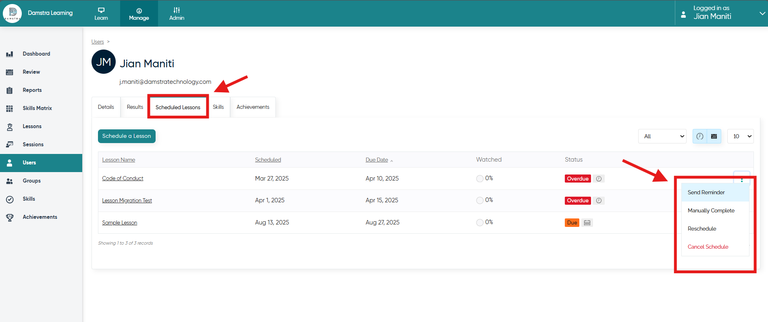This screenshot has width=768, height=322.
Task: Click the Schedule a Lesson button
Action: (127, 136)
